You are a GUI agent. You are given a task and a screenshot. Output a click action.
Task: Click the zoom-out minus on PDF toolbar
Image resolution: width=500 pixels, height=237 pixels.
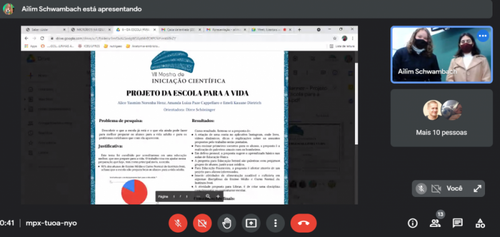[x=198, y=196]
